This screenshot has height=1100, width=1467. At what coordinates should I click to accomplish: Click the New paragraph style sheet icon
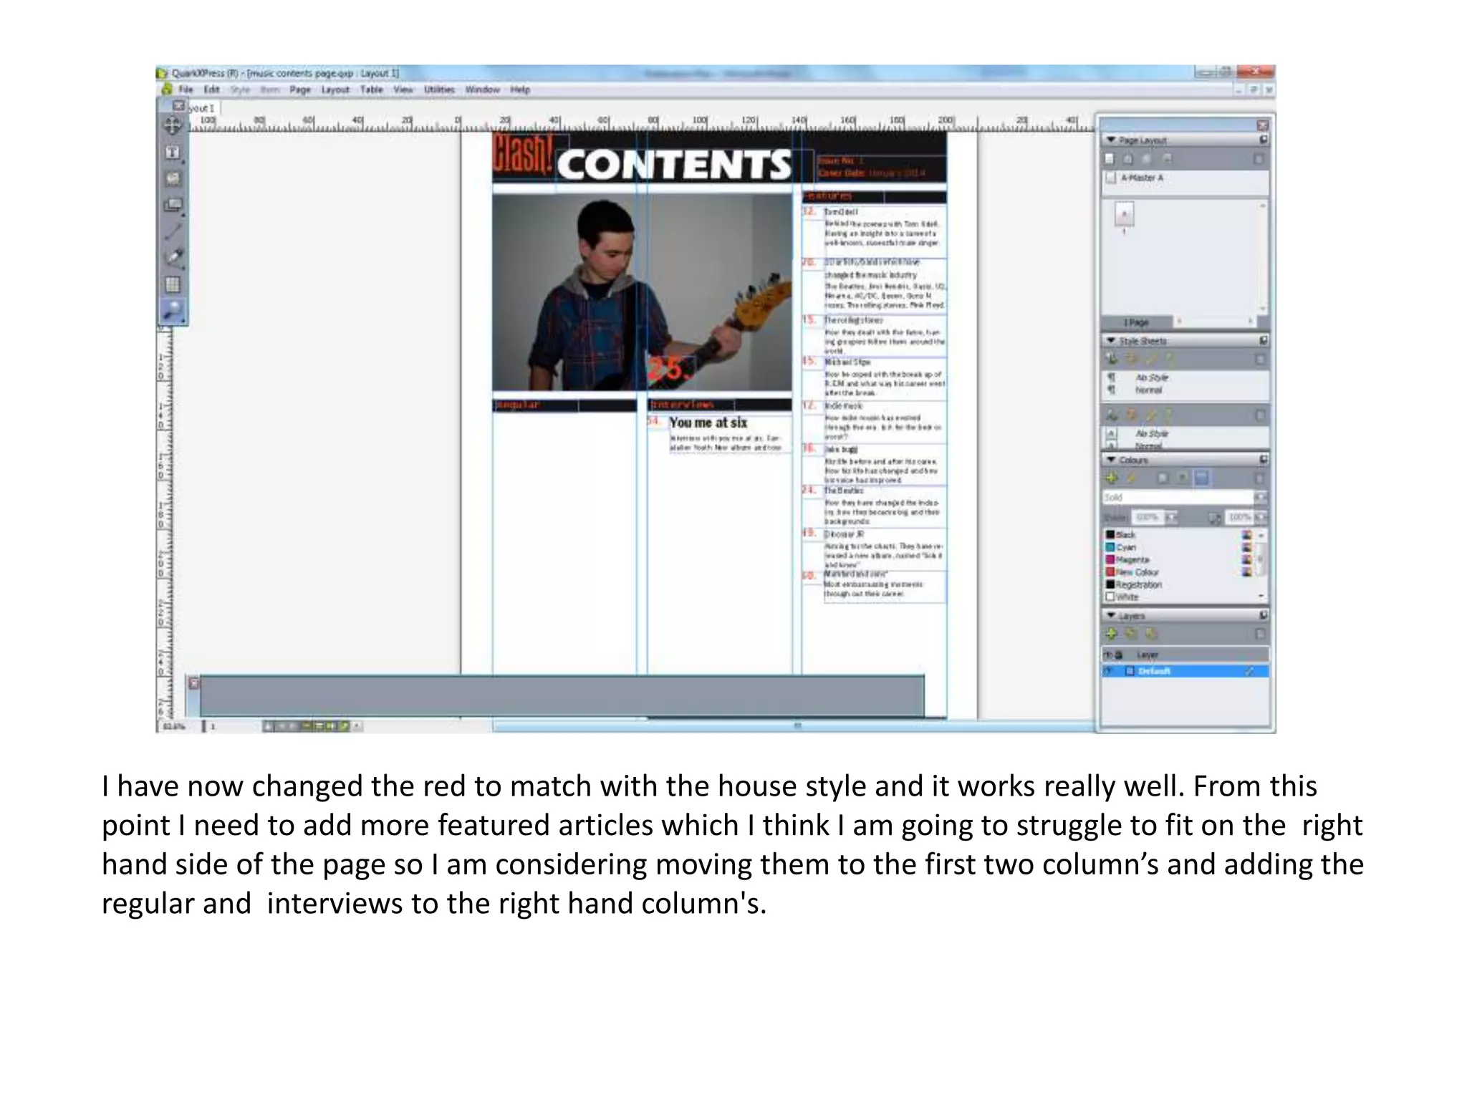[x=1111, y=359]
